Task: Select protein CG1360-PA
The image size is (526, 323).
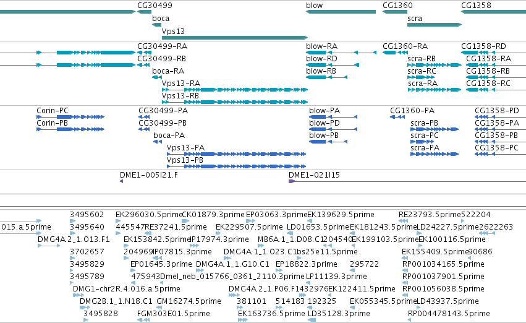Action: [397, 117]
